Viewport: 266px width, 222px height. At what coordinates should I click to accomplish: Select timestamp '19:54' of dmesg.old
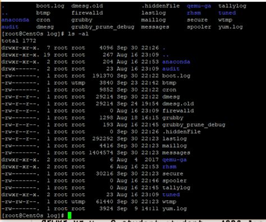coord(150,104)
